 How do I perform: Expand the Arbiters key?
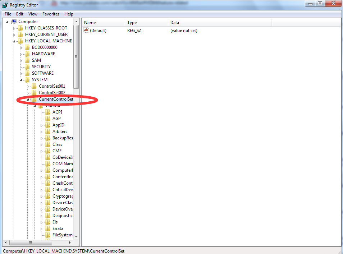click(42, 132)
